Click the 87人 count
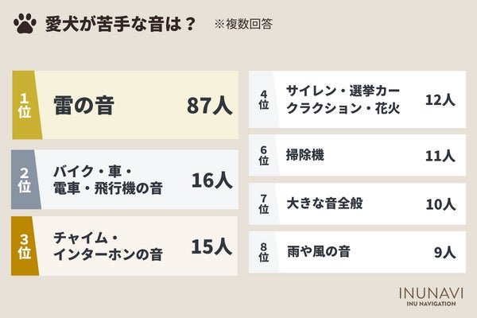The image size is (477, 318). (x=208, y=107)
